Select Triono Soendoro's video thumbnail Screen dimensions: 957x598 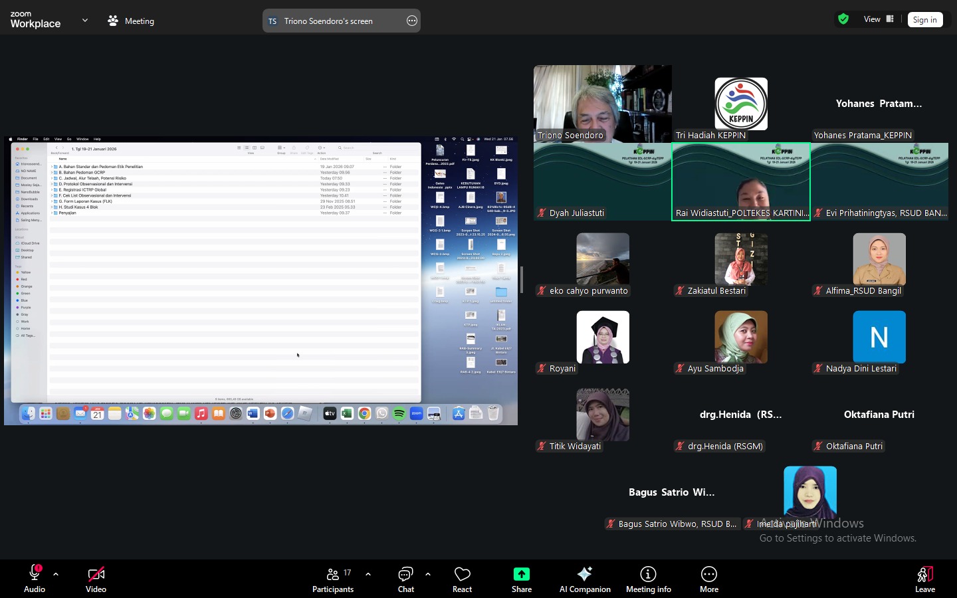[602, 104]
